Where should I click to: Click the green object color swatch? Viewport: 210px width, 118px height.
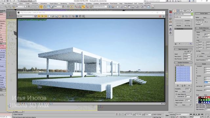[x=192, y=14]
